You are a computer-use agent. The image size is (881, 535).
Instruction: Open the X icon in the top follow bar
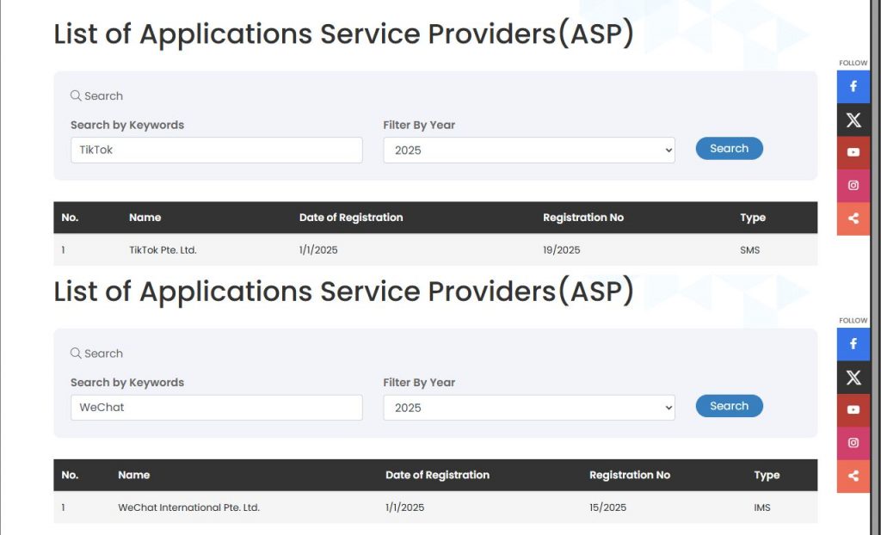[853, 120]
